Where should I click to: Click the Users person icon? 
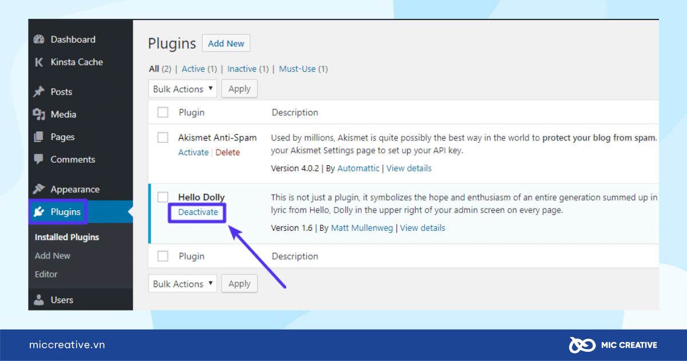(x=39, y=300)
